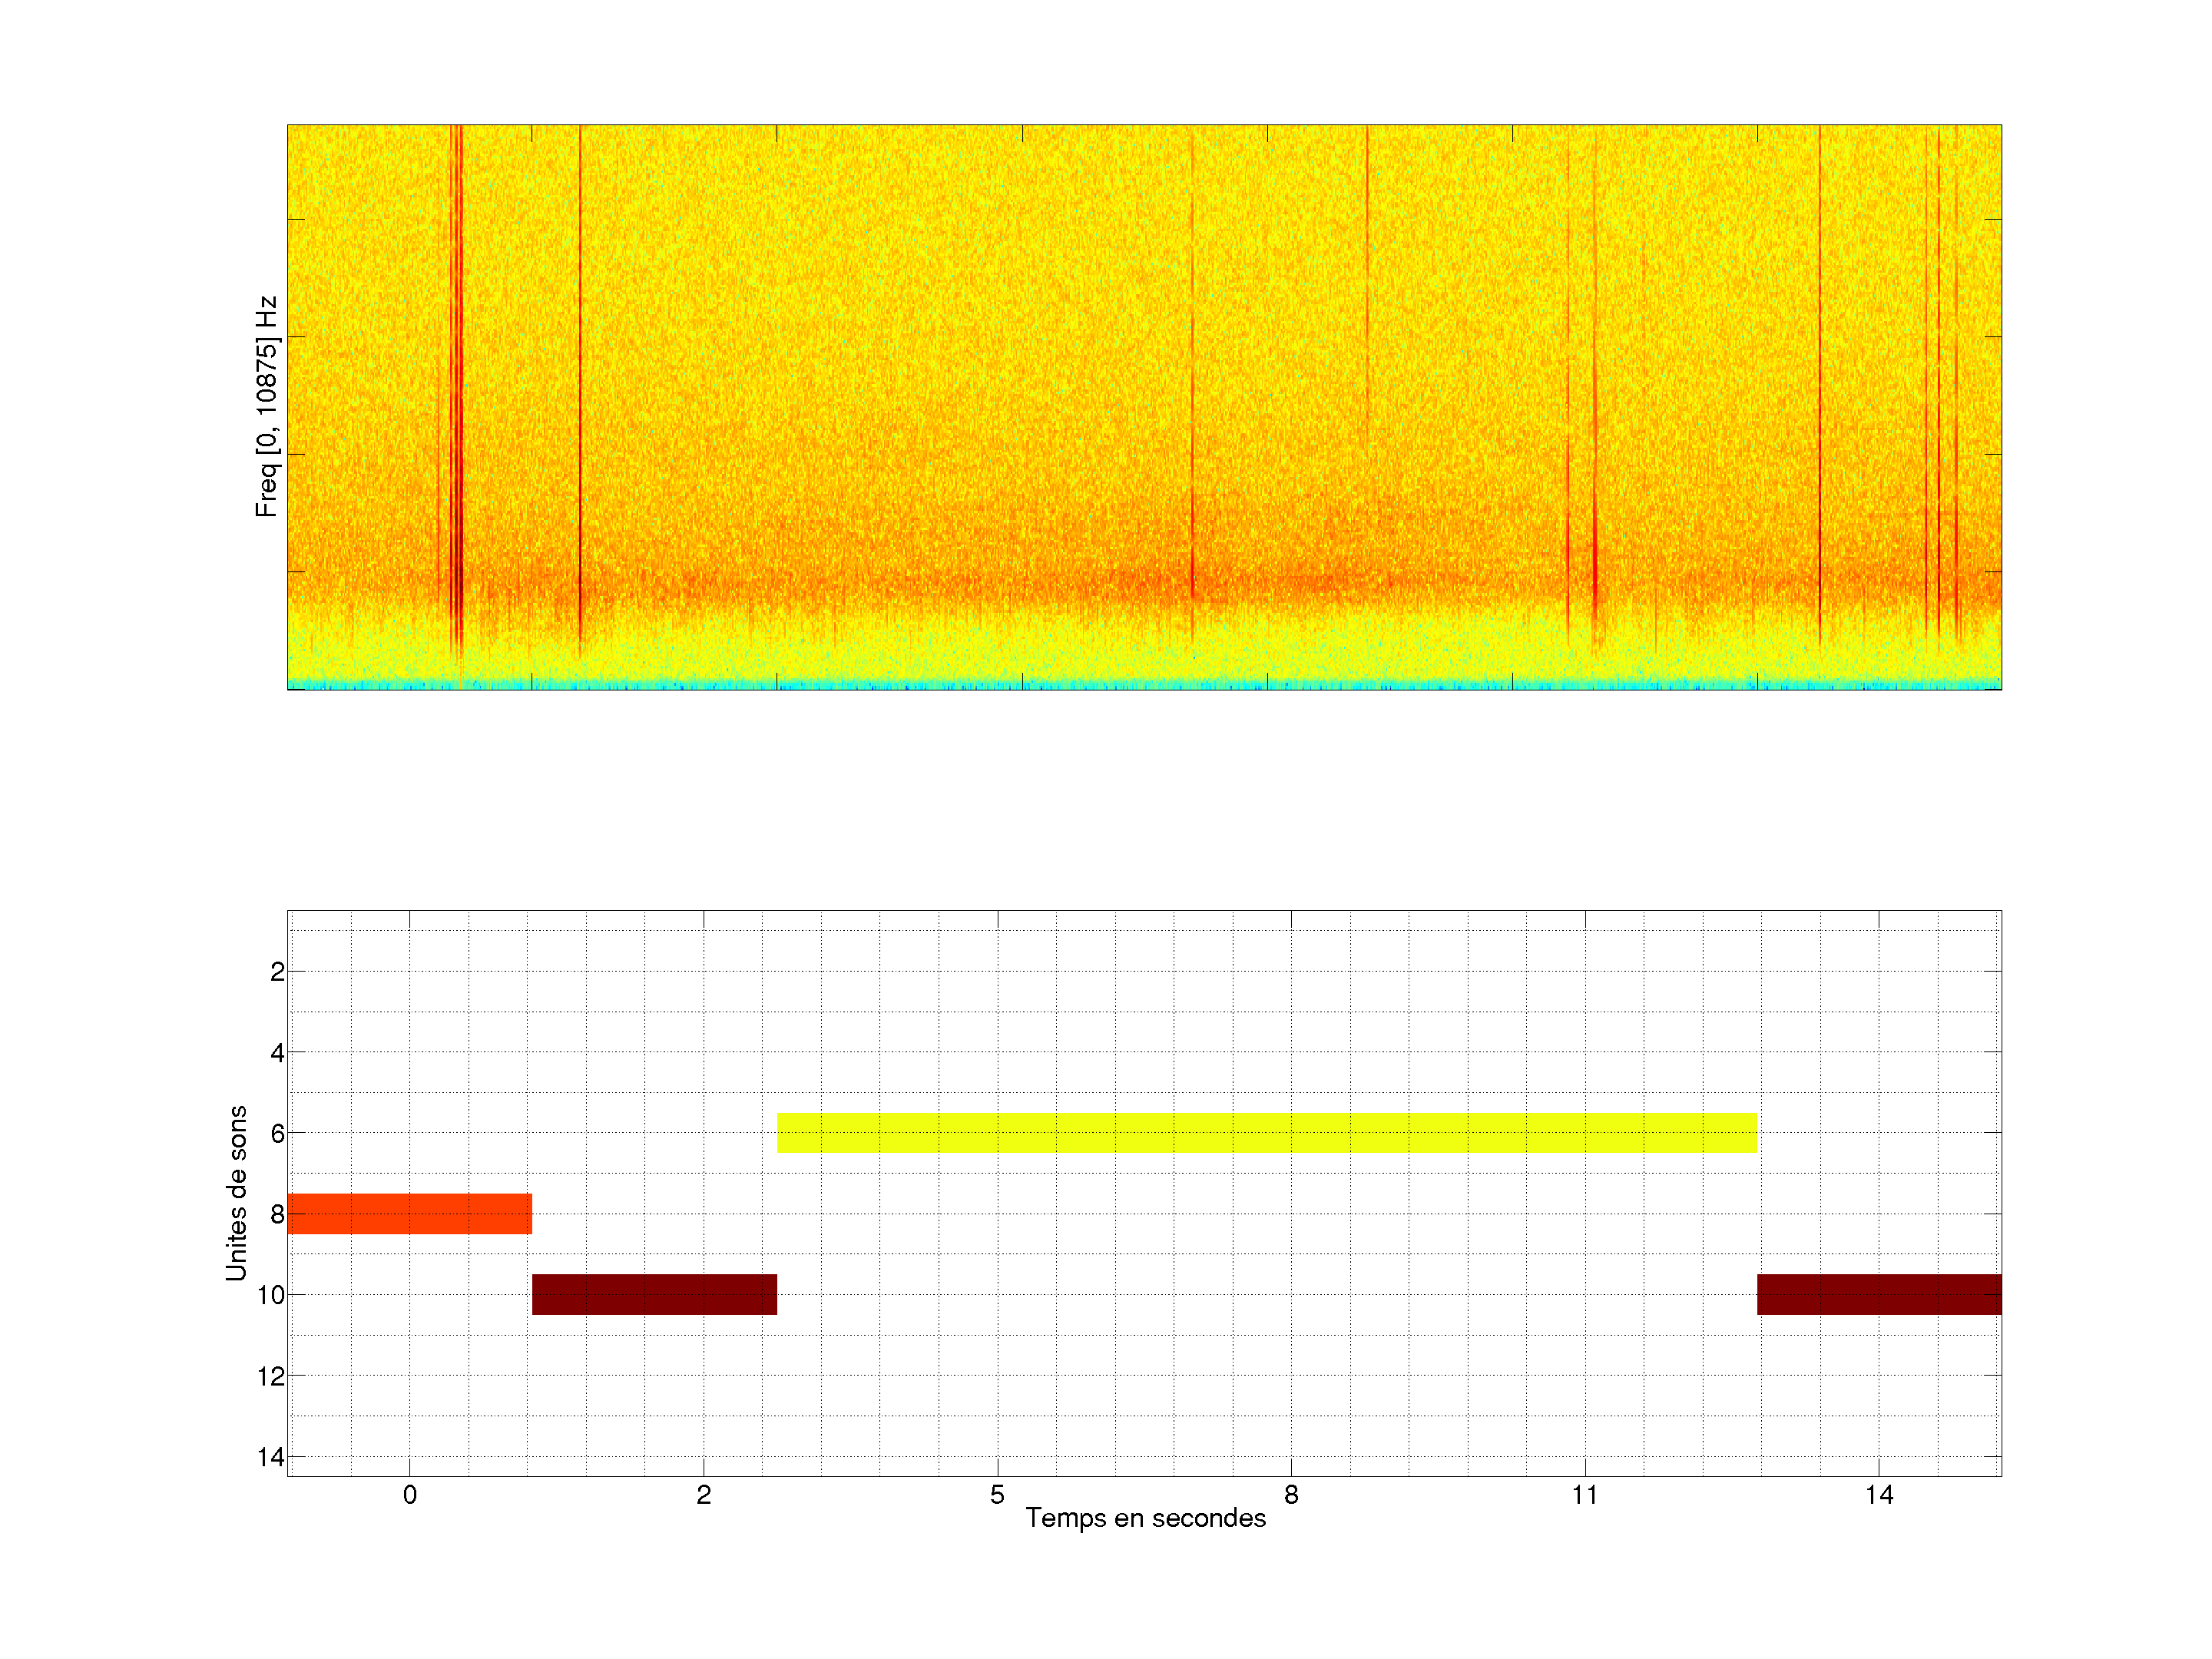This screenshot has width=2212, height=1659.
Task: Select the left dark red bar at unit 10
Action: (654, 1294)
